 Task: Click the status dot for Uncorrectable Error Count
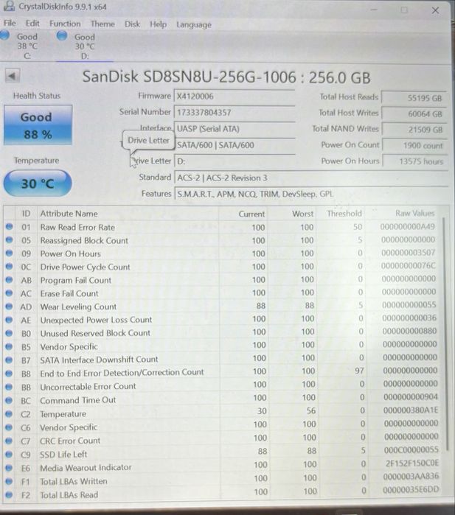9,387
